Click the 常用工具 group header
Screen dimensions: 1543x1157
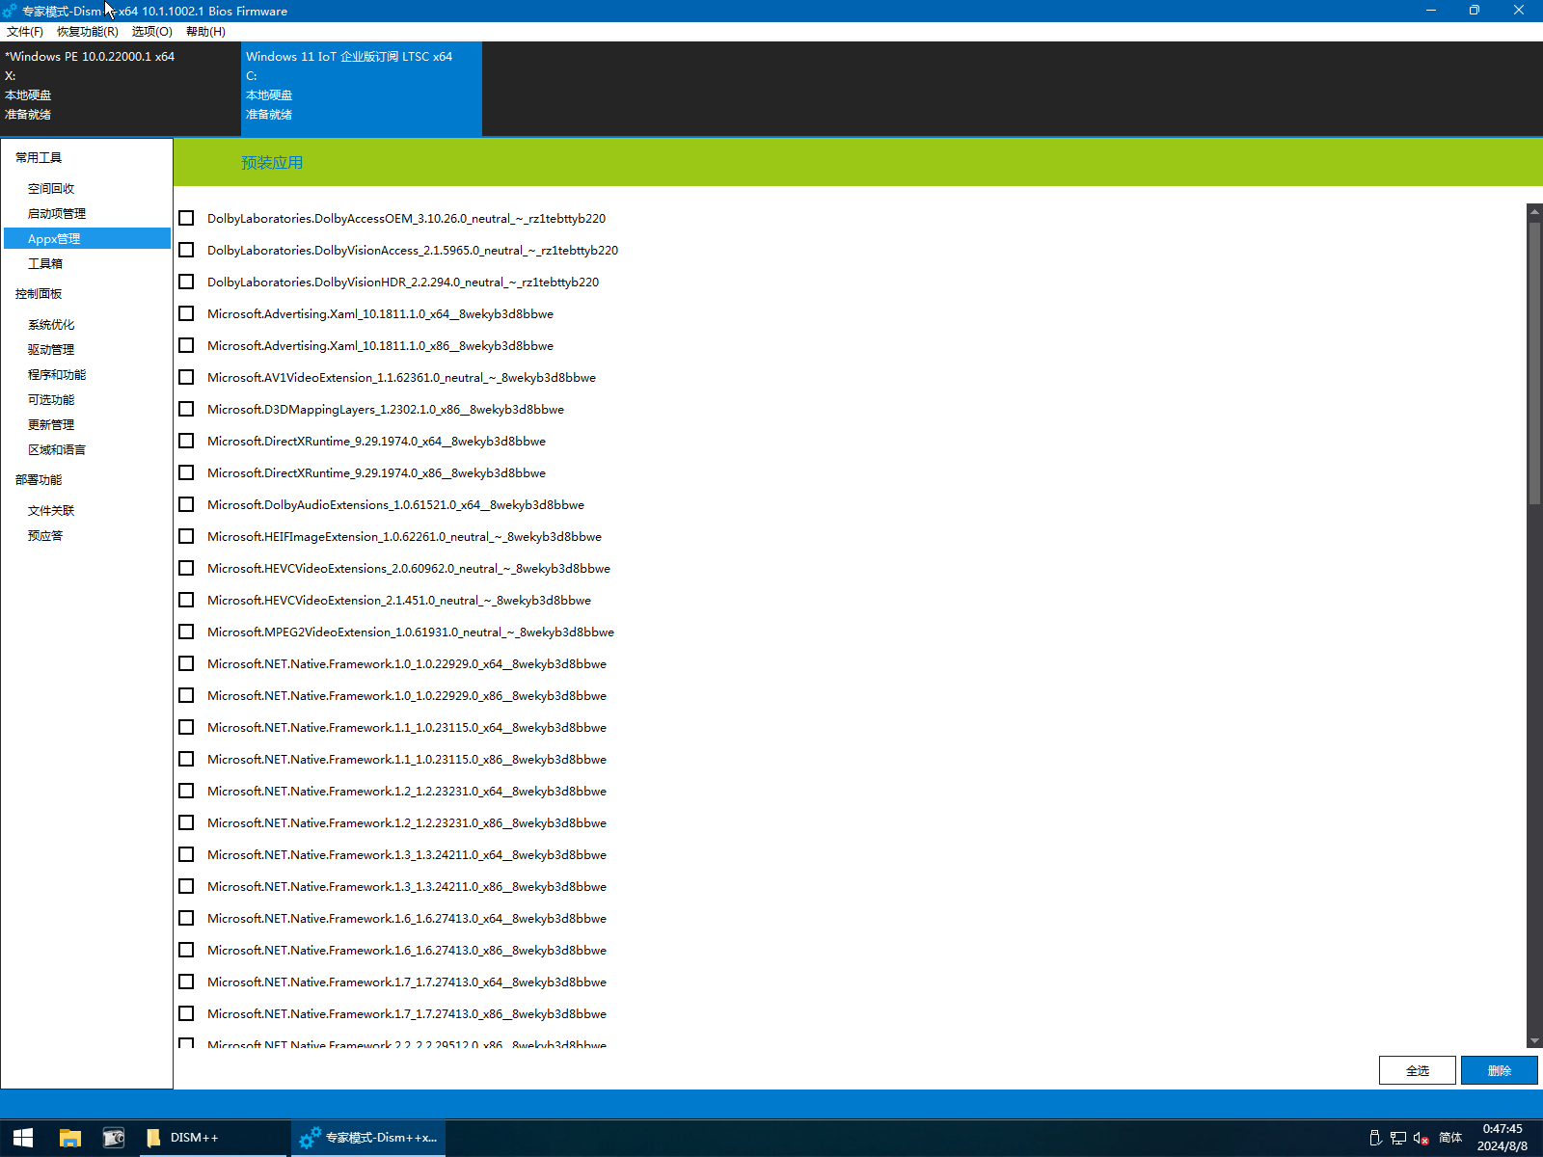(x=39, y=158)
